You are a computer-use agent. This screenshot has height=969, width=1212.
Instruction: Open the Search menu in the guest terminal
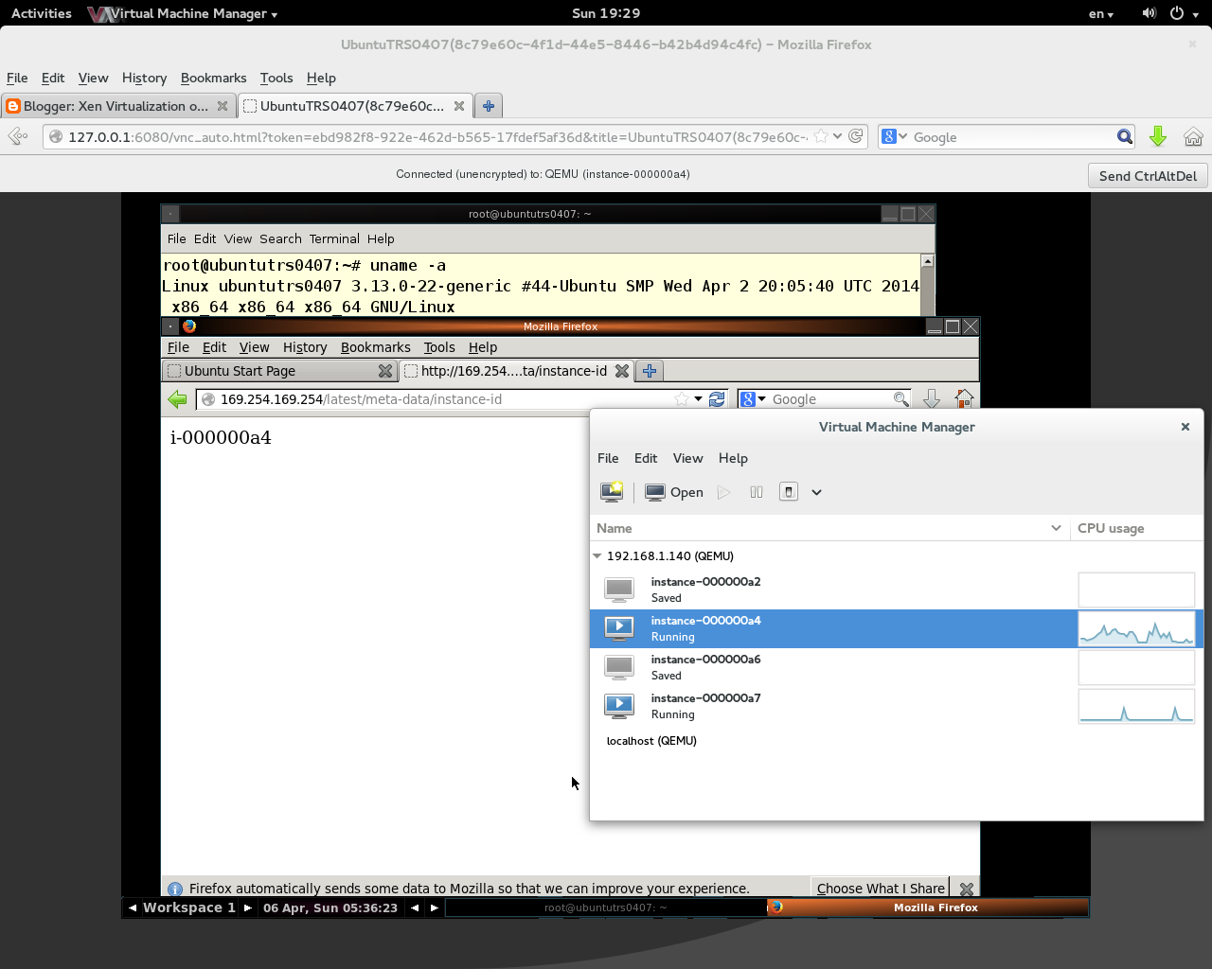[280, 239]
